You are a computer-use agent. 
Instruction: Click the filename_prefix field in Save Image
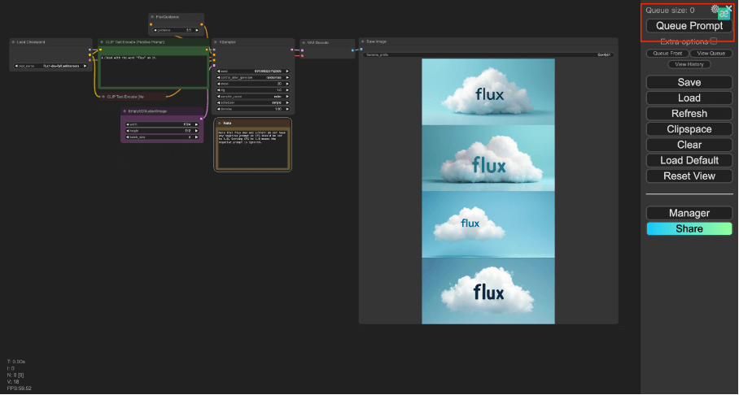pos(489,55)
